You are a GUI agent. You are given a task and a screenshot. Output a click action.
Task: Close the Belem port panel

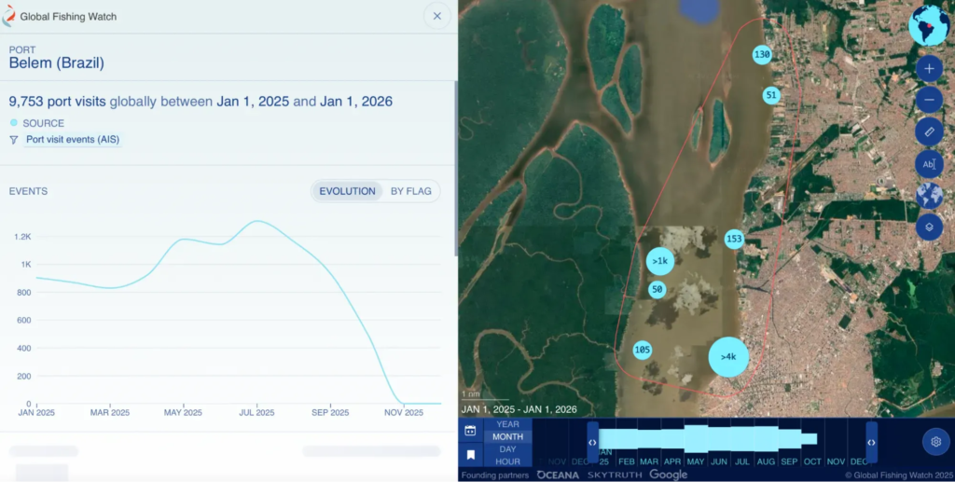click(x=436, y=17)
